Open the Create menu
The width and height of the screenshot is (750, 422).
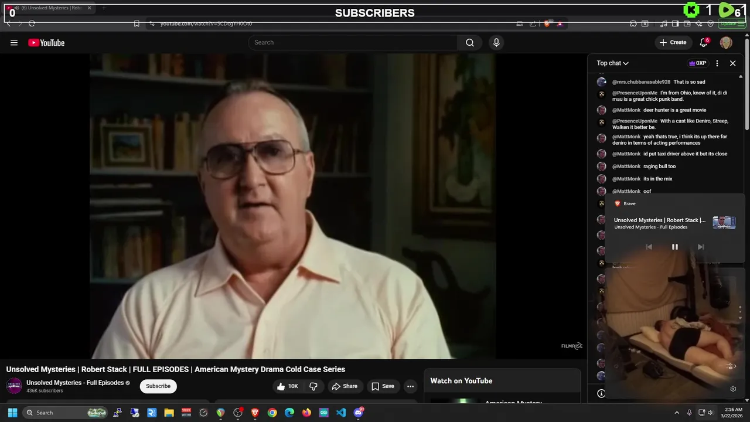click(x=673, y=42)
